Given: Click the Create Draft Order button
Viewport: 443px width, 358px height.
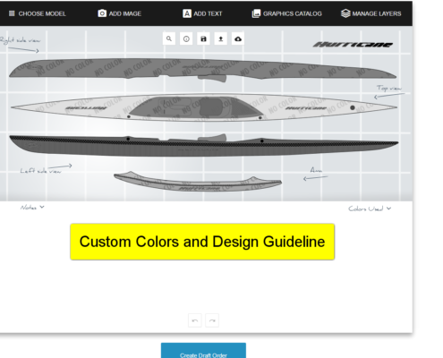Looking at the screenshot, I should point(203,351).
